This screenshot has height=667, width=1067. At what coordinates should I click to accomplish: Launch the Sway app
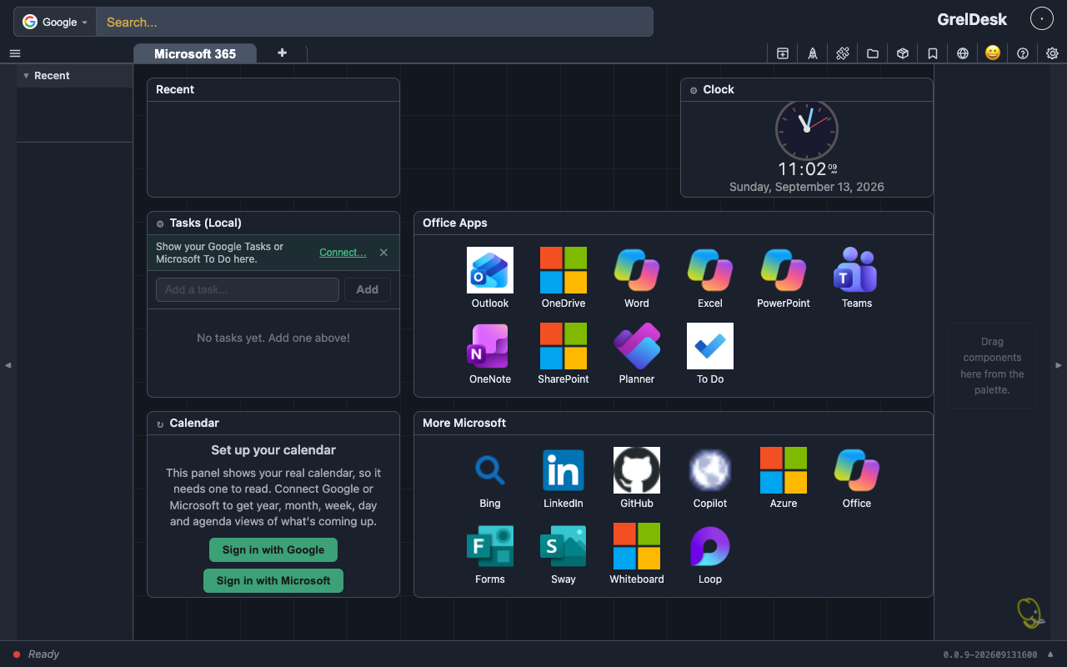[x=564, y=546]
